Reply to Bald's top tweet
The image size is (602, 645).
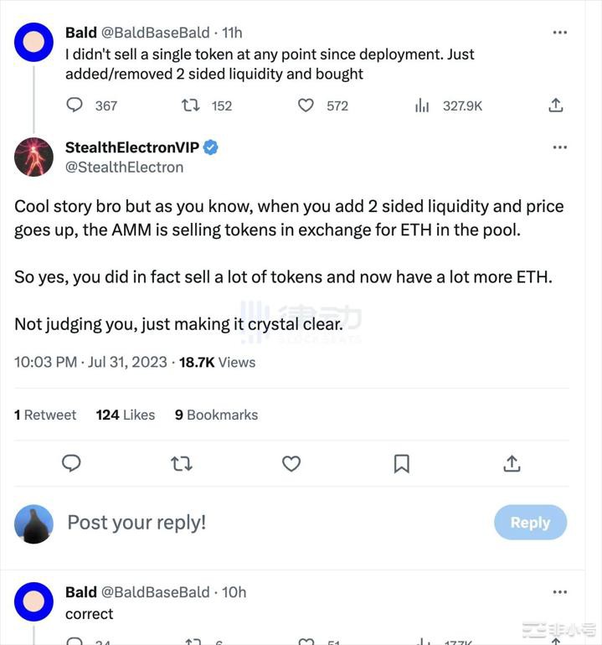pyautogui.click(x=75, y=106)
